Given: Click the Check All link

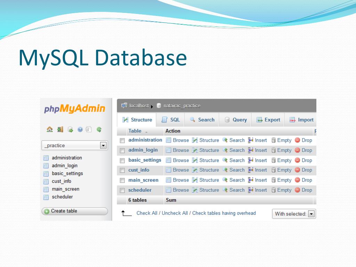Looking at the screenshot, I should [147, 213].
